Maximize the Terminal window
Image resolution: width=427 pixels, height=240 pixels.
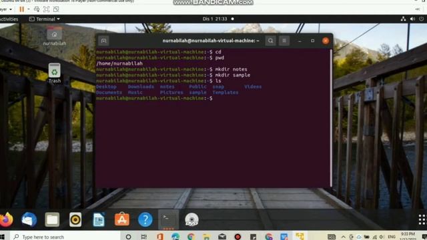click(313, 41)
